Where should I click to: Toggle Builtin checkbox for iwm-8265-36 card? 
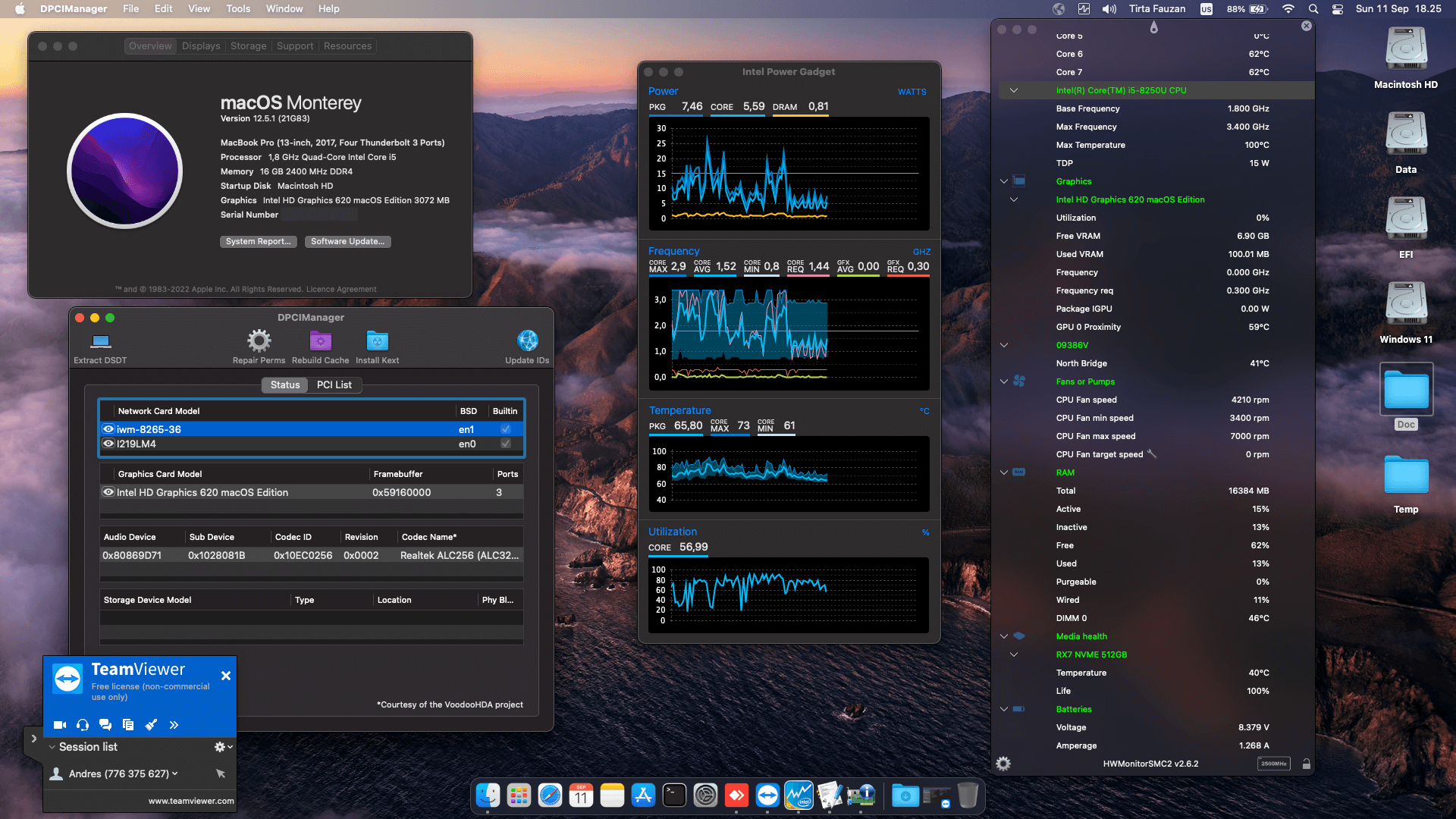click(505, 428)
